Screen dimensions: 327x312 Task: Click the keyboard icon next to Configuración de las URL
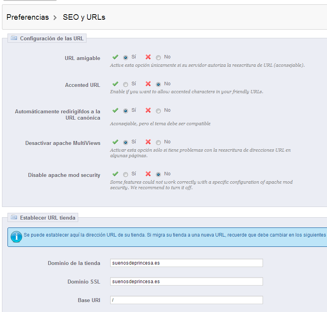point(14,38)
